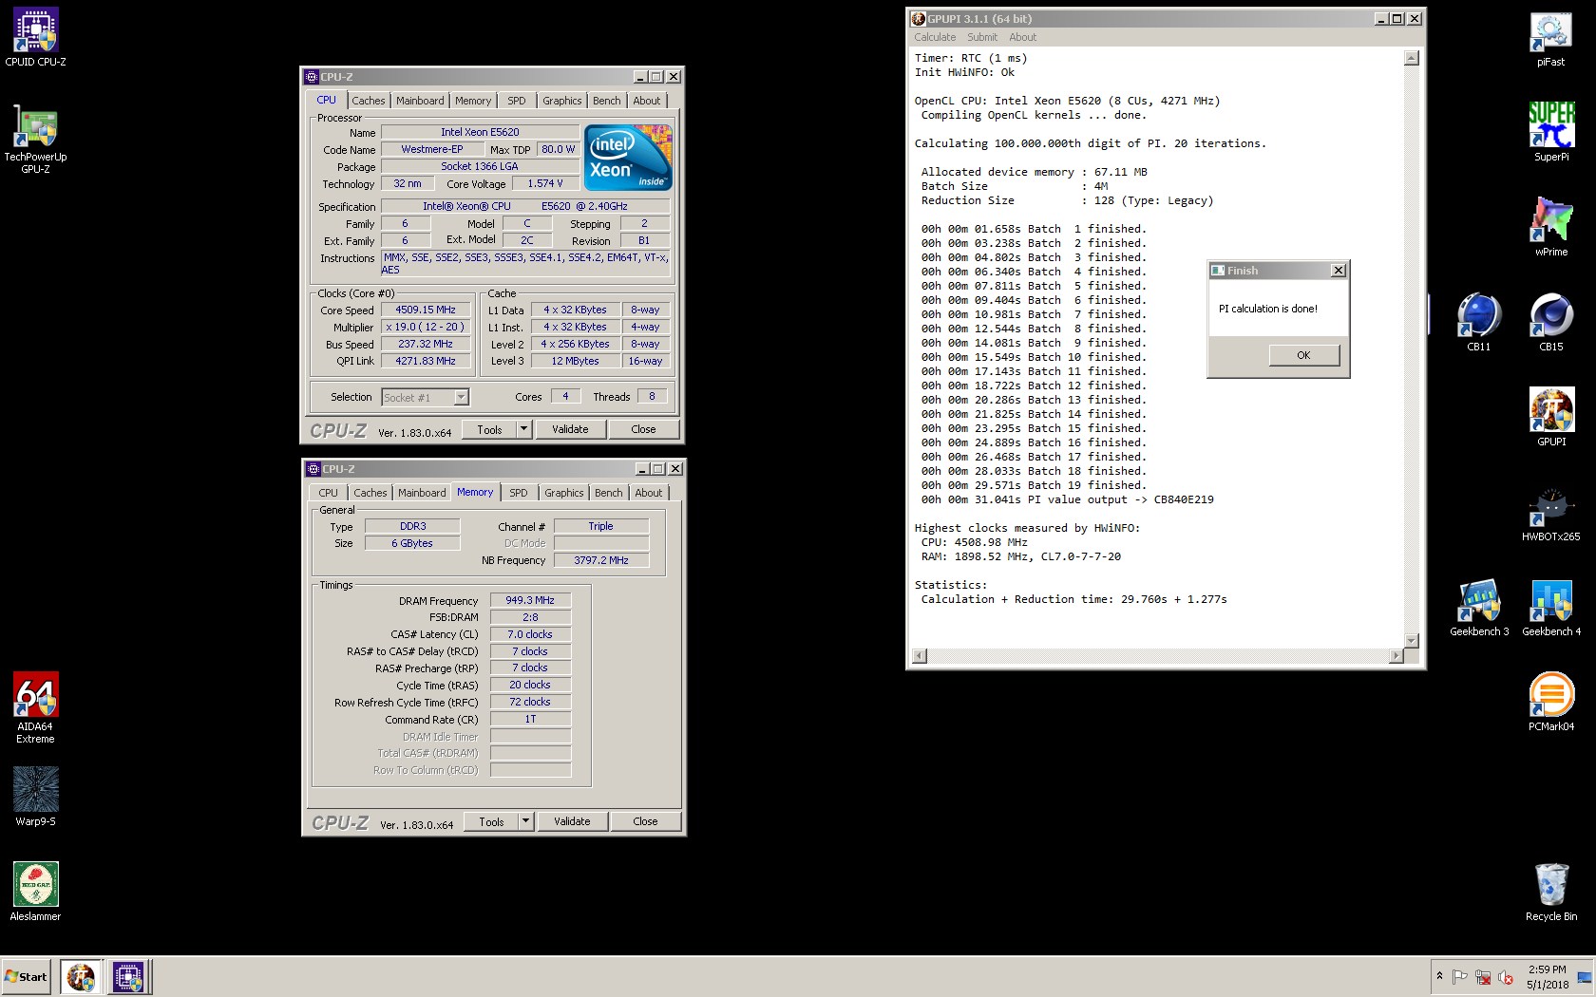Image resolution: width=1596 pixels, height=997 pixels.
Task: Click Tools button in lower CPU-Z window
Action: [x=491, y=821]
